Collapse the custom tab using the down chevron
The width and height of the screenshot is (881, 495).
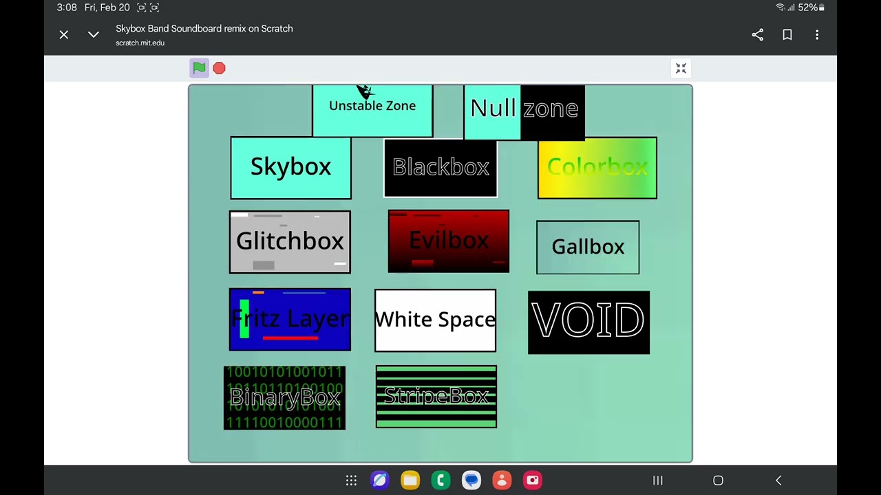pos(94,34)
